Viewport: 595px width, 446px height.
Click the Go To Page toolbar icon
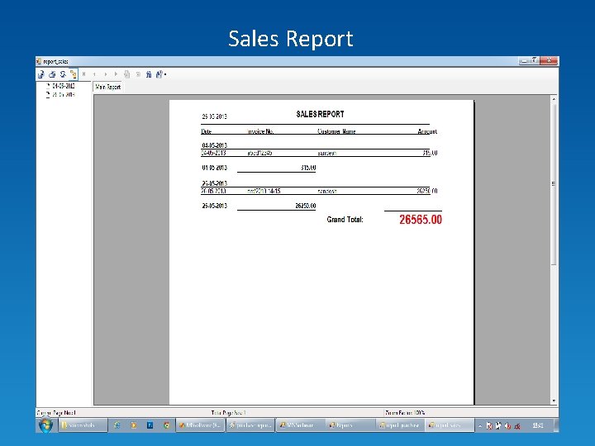127,74
